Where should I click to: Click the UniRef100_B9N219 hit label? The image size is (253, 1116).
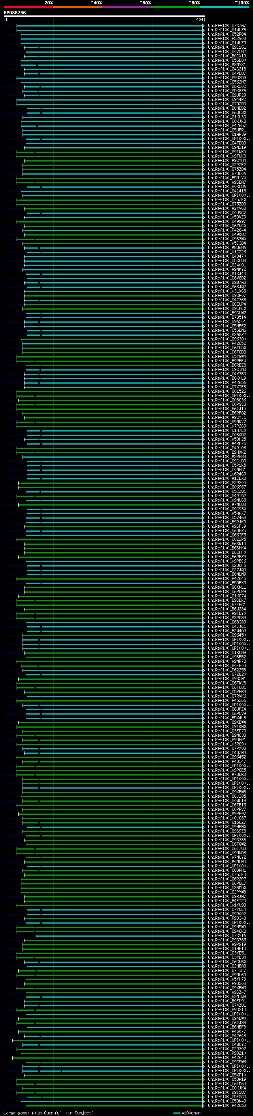(227, 147)
